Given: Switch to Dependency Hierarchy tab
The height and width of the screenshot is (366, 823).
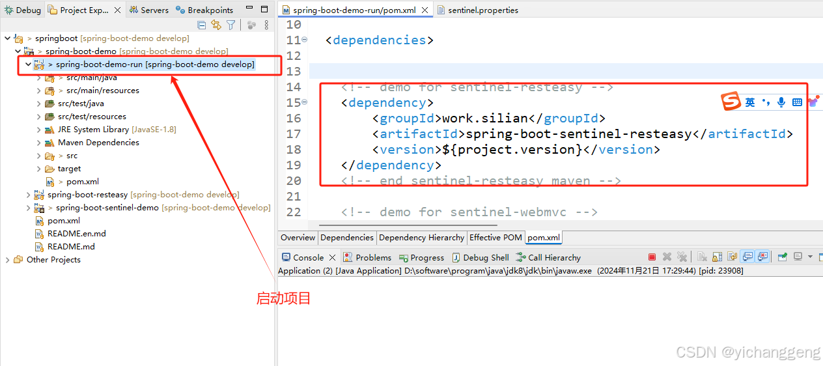Looking at the screenshot, I should click(422, 238).
